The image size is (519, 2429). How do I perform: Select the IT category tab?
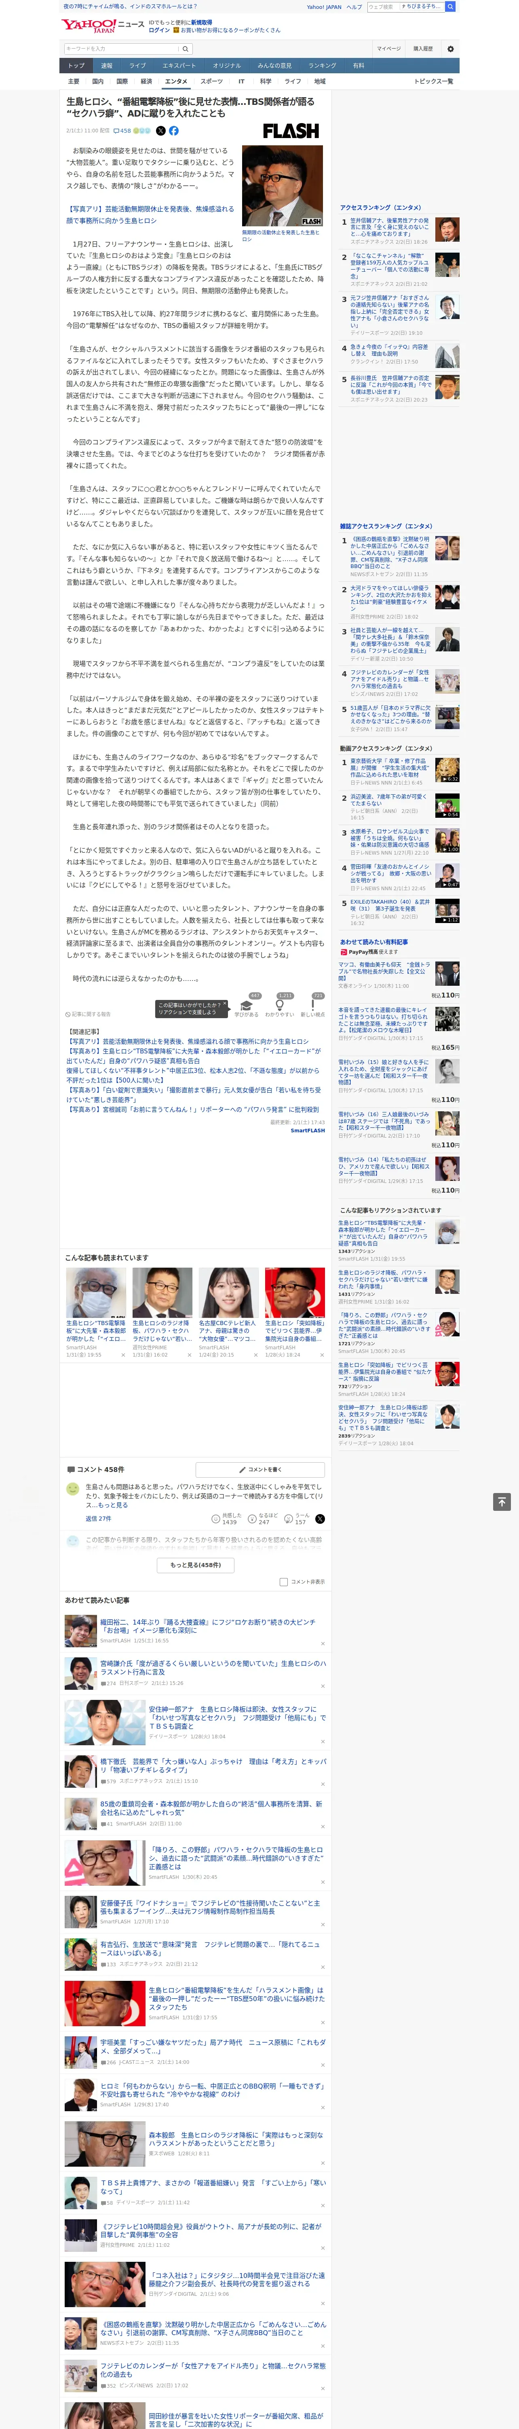[241, 81]
